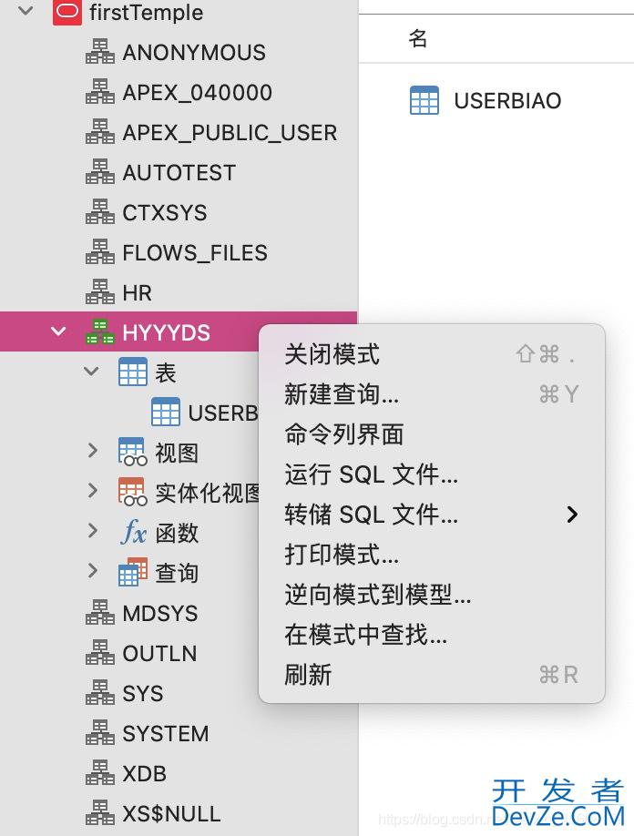Expand the 查询 node
The image size is (634, 836).
(93, 570)
